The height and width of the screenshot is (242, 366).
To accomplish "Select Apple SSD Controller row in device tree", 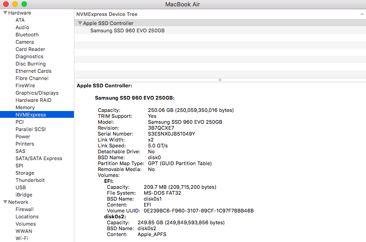I will pos(220,23).
